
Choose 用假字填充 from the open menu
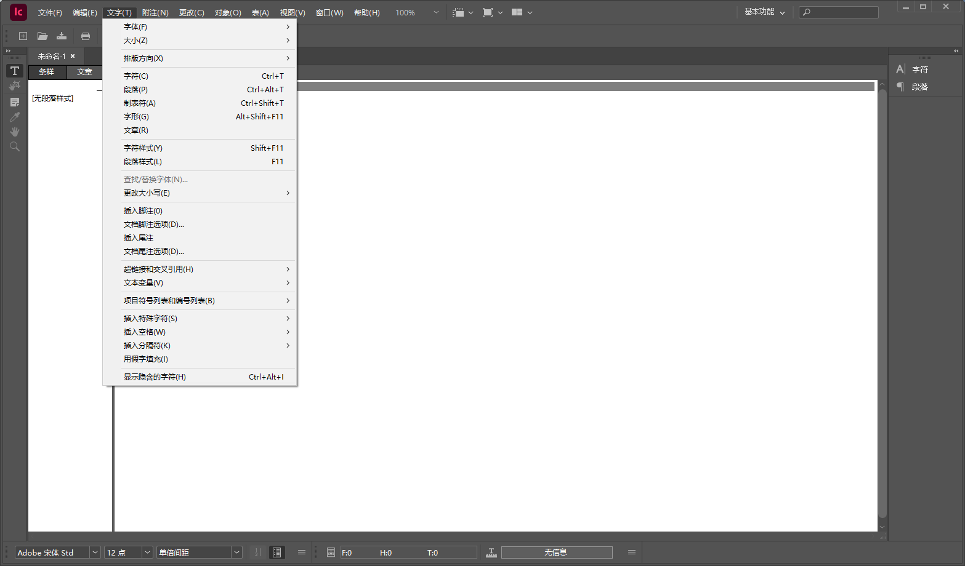[145, 359]
